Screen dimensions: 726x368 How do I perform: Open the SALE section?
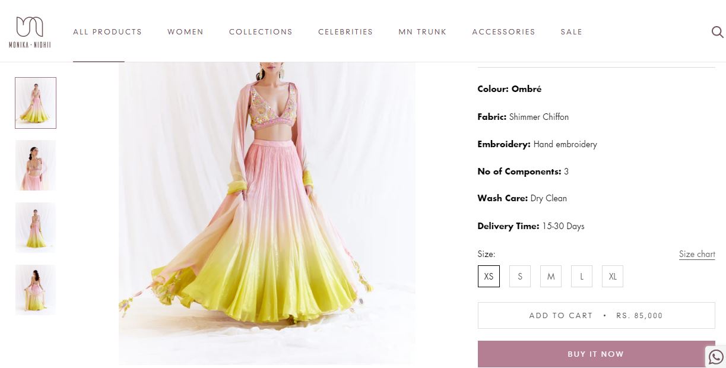(571, 32)
